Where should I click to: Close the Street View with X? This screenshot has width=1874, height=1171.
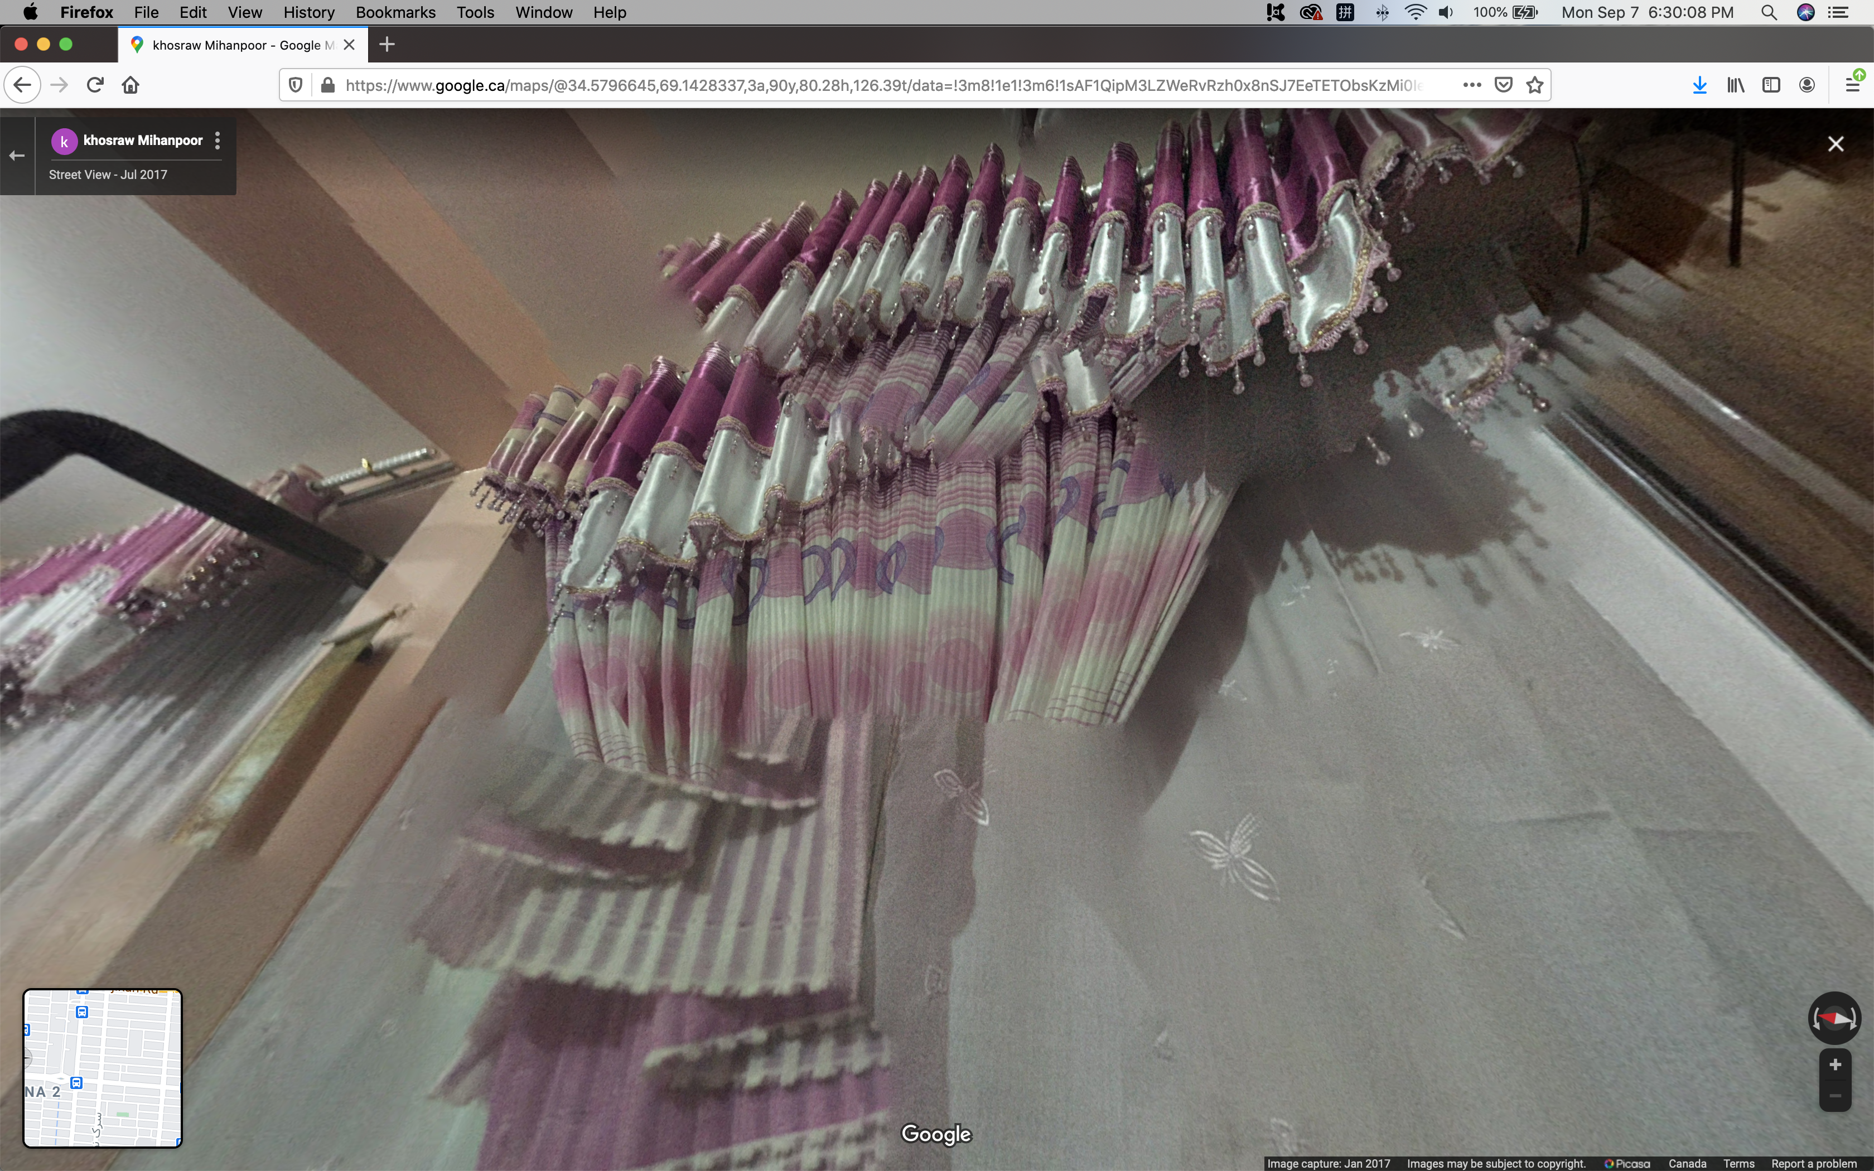click(x=1836, y=144)
